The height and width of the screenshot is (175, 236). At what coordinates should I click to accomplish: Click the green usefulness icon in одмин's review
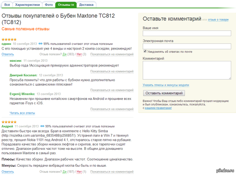(41, 44)
